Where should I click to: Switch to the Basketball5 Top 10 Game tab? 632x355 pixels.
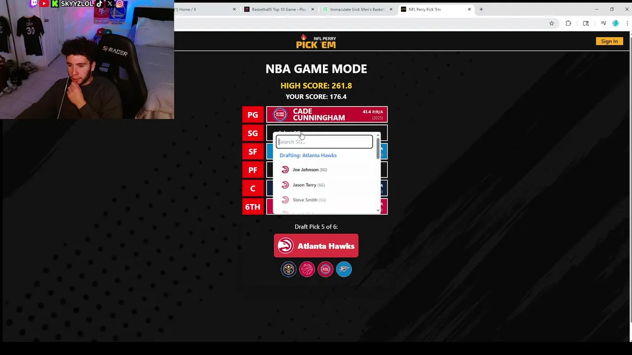point(279,9)
